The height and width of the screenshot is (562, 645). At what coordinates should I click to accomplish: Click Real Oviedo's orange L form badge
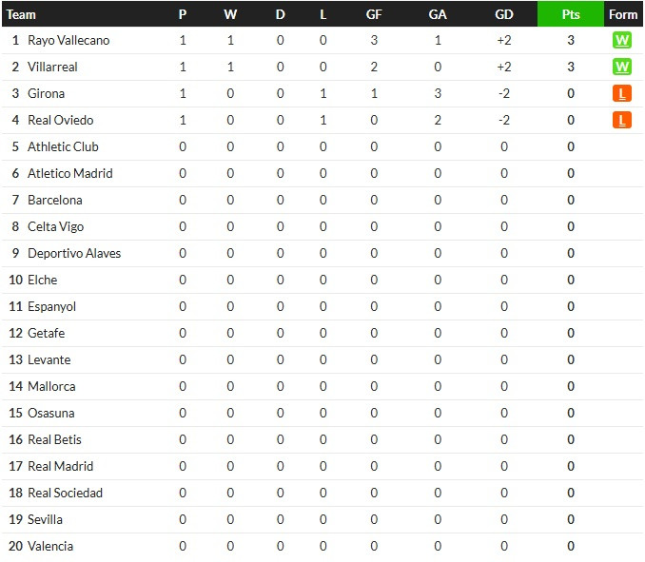coord(621,120)
